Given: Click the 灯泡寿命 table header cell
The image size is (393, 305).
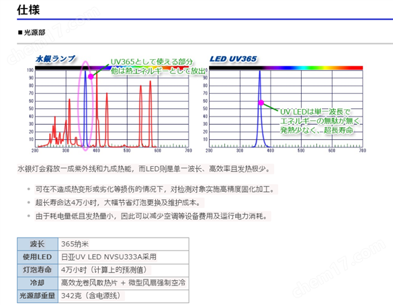Looking at the screenshot, I should click(x=38, y=270).
